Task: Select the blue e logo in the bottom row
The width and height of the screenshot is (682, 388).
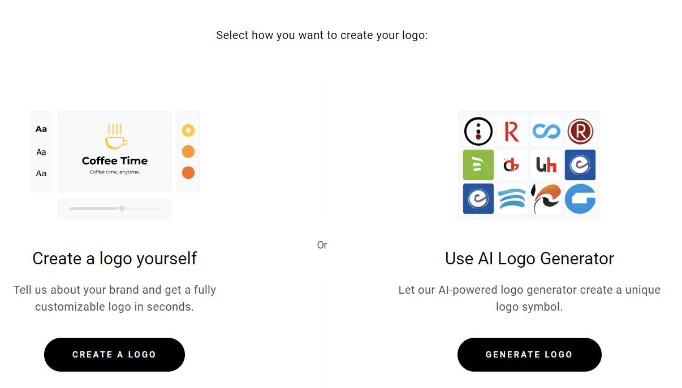Action: point(478,198)
